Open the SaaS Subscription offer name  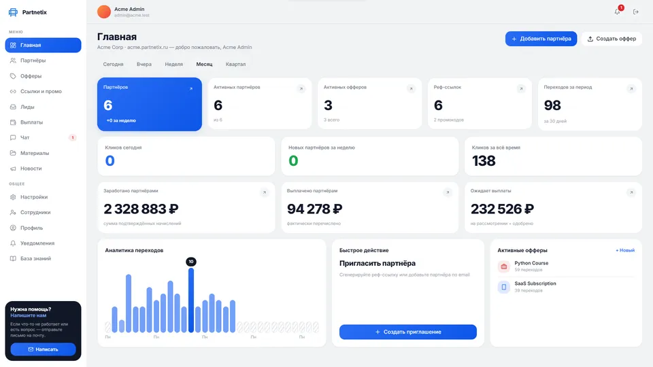[535, 283]
